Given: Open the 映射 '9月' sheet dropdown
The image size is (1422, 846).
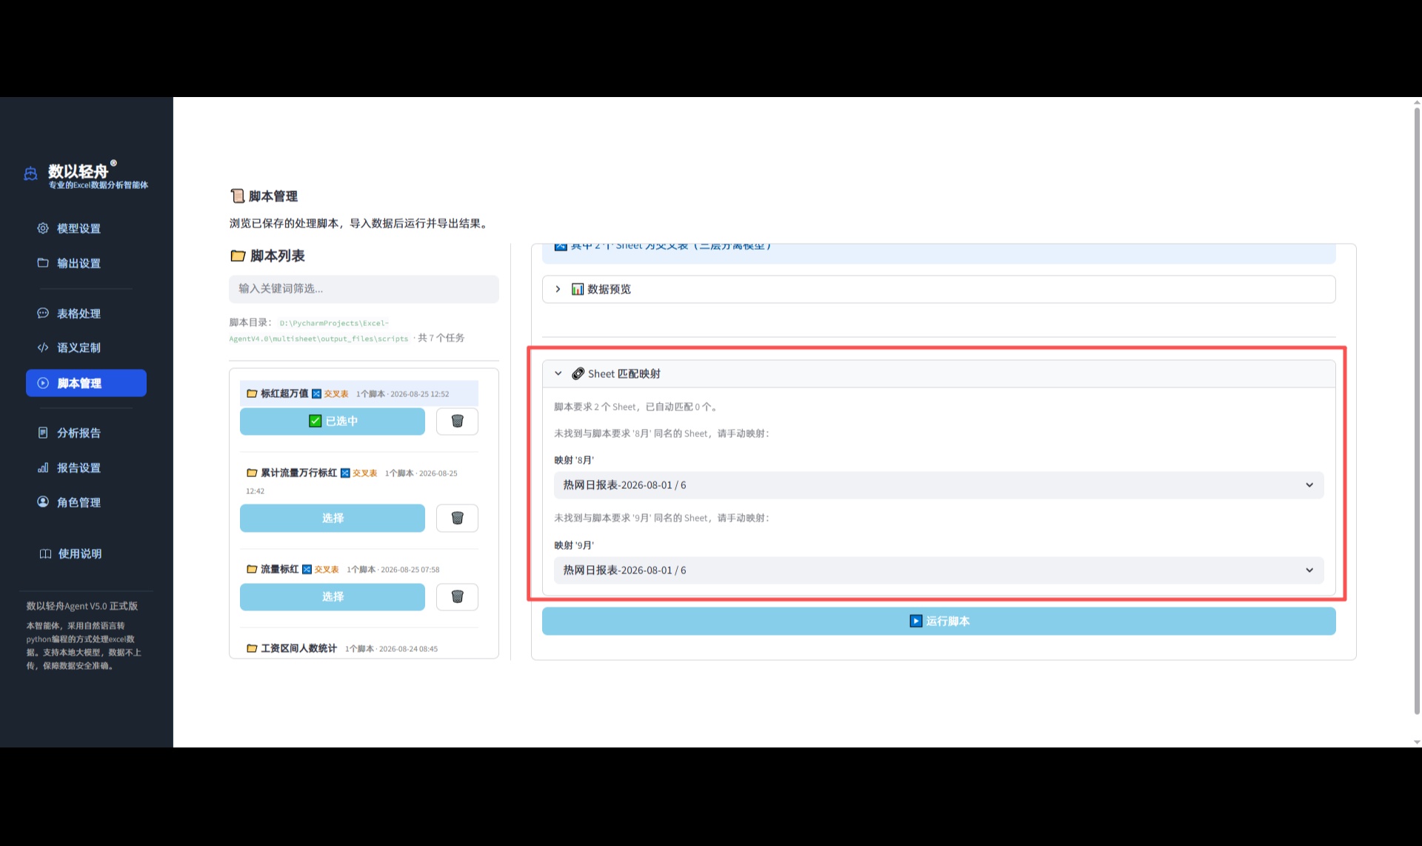Looking at the screenshot, I should point(938,570).
